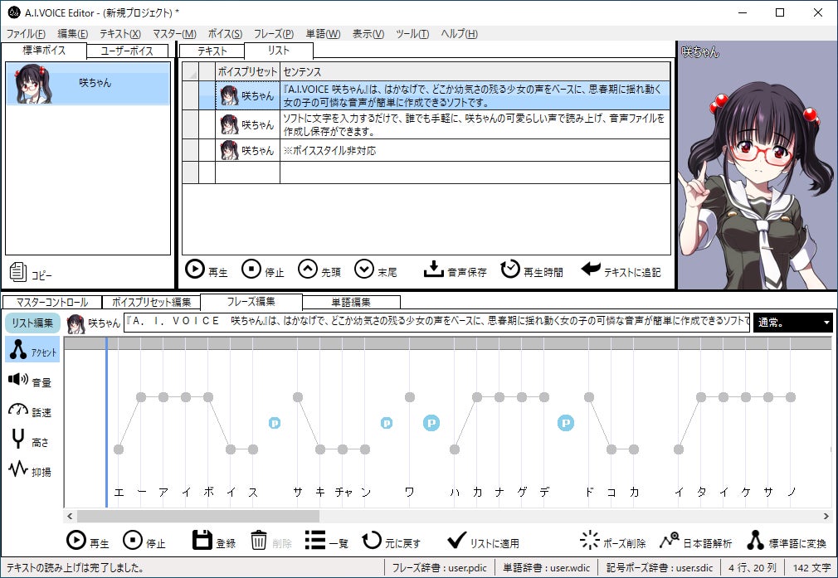Select the アクセント accent editing mode

coord(32,350)
